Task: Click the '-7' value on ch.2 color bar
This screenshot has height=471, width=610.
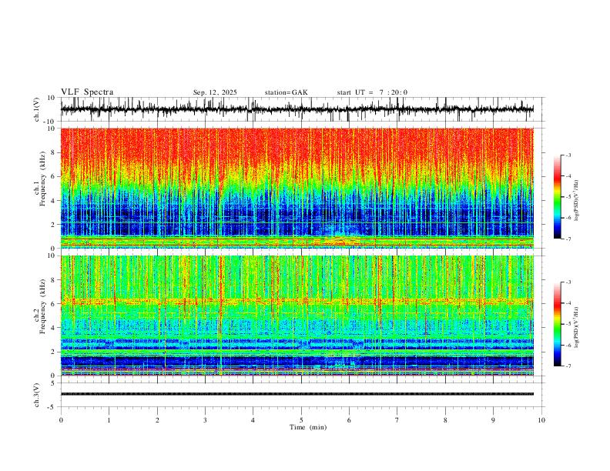Action: click(568, 366)
